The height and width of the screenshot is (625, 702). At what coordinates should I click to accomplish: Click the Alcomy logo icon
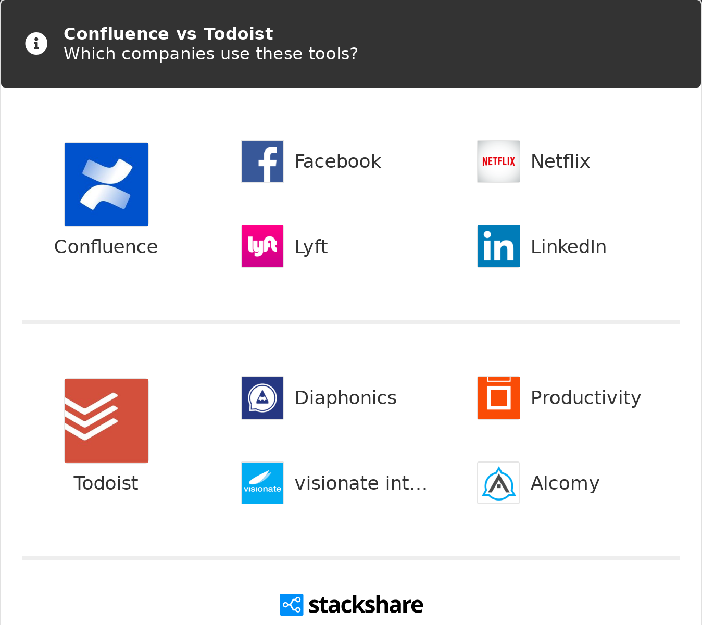pos(498,483)
